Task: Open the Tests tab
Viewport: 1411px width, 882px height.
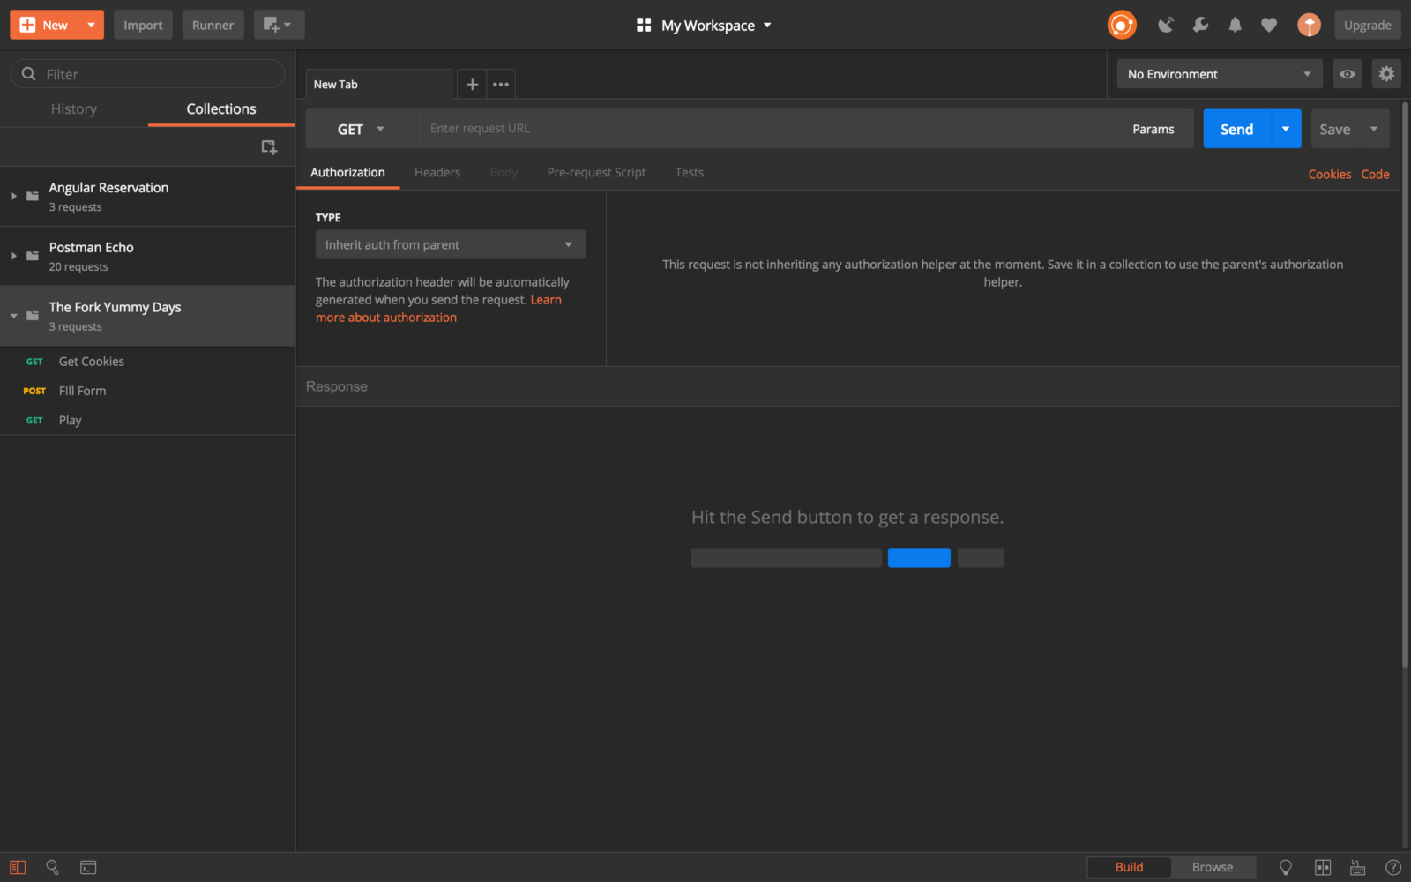Action: click(690, 172)
